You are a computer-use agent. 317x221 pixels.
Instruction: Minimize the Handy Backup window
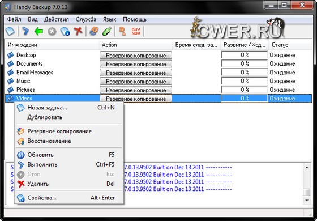(271, 5)
